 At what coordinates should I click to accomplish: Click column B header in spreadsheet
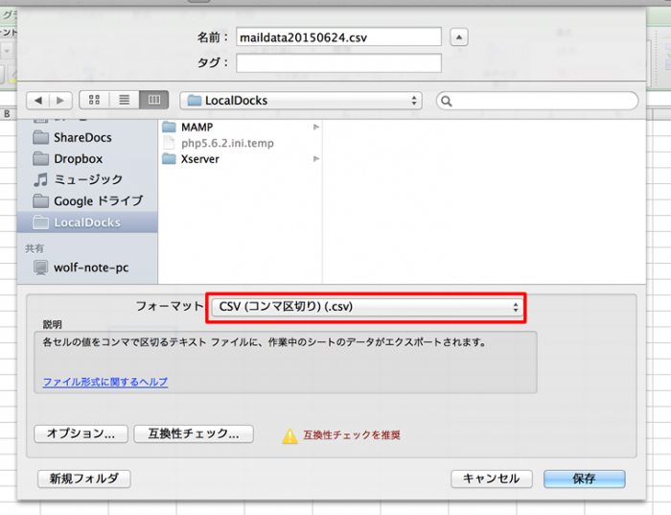coord(7,114)
